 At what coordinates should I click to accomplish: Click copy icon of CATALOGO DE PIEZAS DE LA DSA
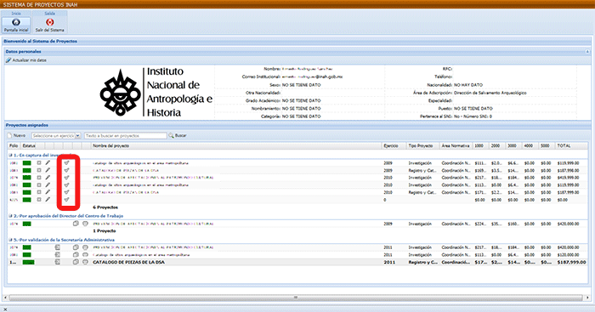76,262
